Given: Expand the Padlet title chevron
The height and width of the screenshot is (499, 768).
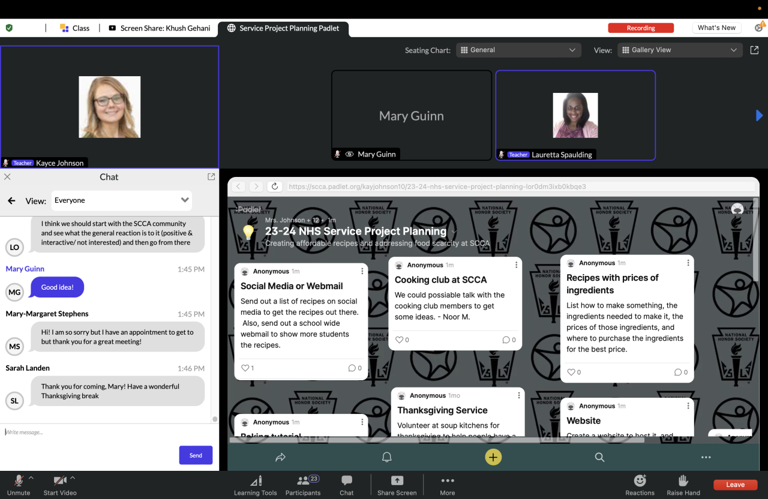Looking at the screenshot, I should 454,232.
